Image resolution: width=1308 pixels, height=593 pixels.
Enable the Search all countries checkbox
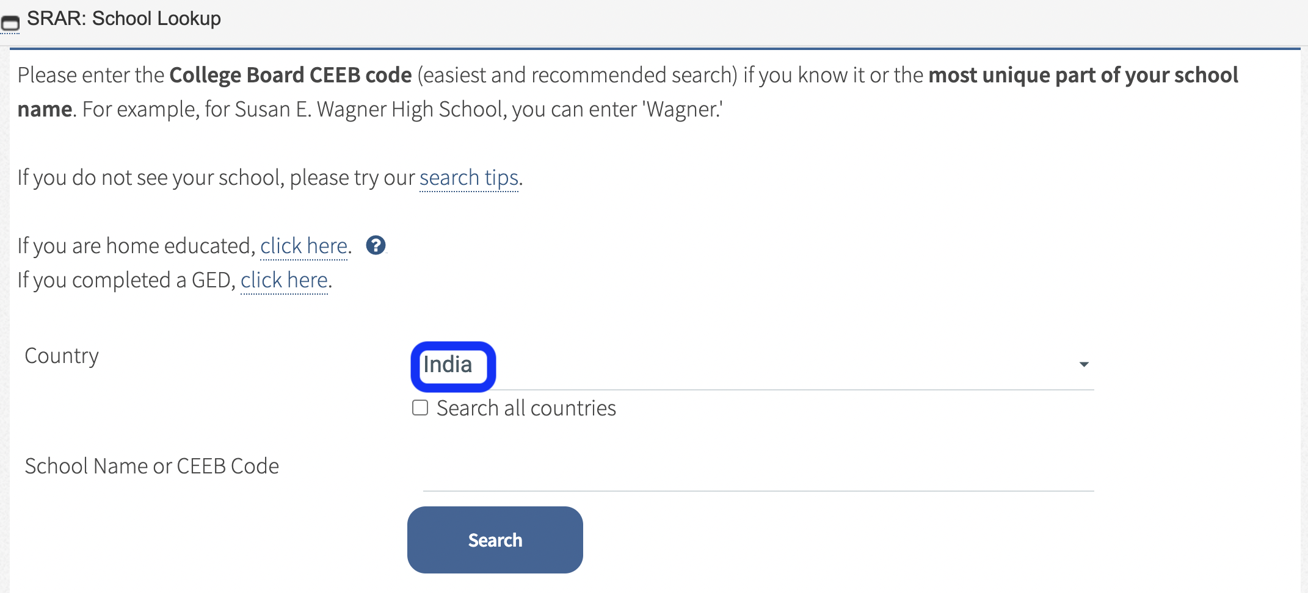pos(420,408)
